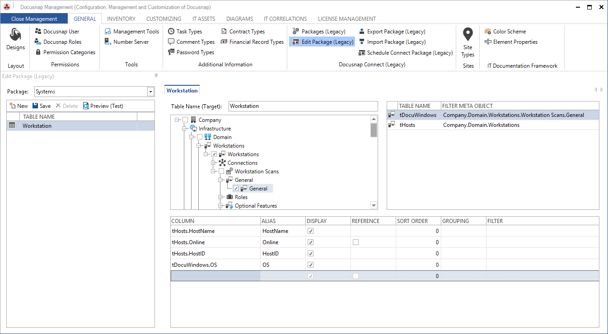The image size is (608, 334).
Task: Switch to the DIAGRAMS tab
Action: click(x=240, y=19)
